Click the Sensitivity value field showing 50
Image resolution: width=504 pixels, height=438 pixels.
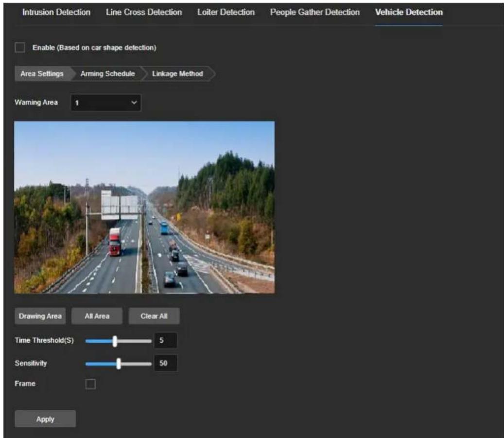click(166, 363)
